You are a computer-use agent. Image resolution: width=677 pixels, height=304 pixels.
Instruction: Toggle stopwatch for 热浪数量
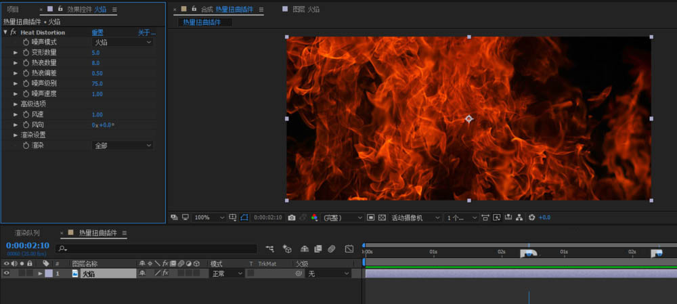[x=26, y=62]
